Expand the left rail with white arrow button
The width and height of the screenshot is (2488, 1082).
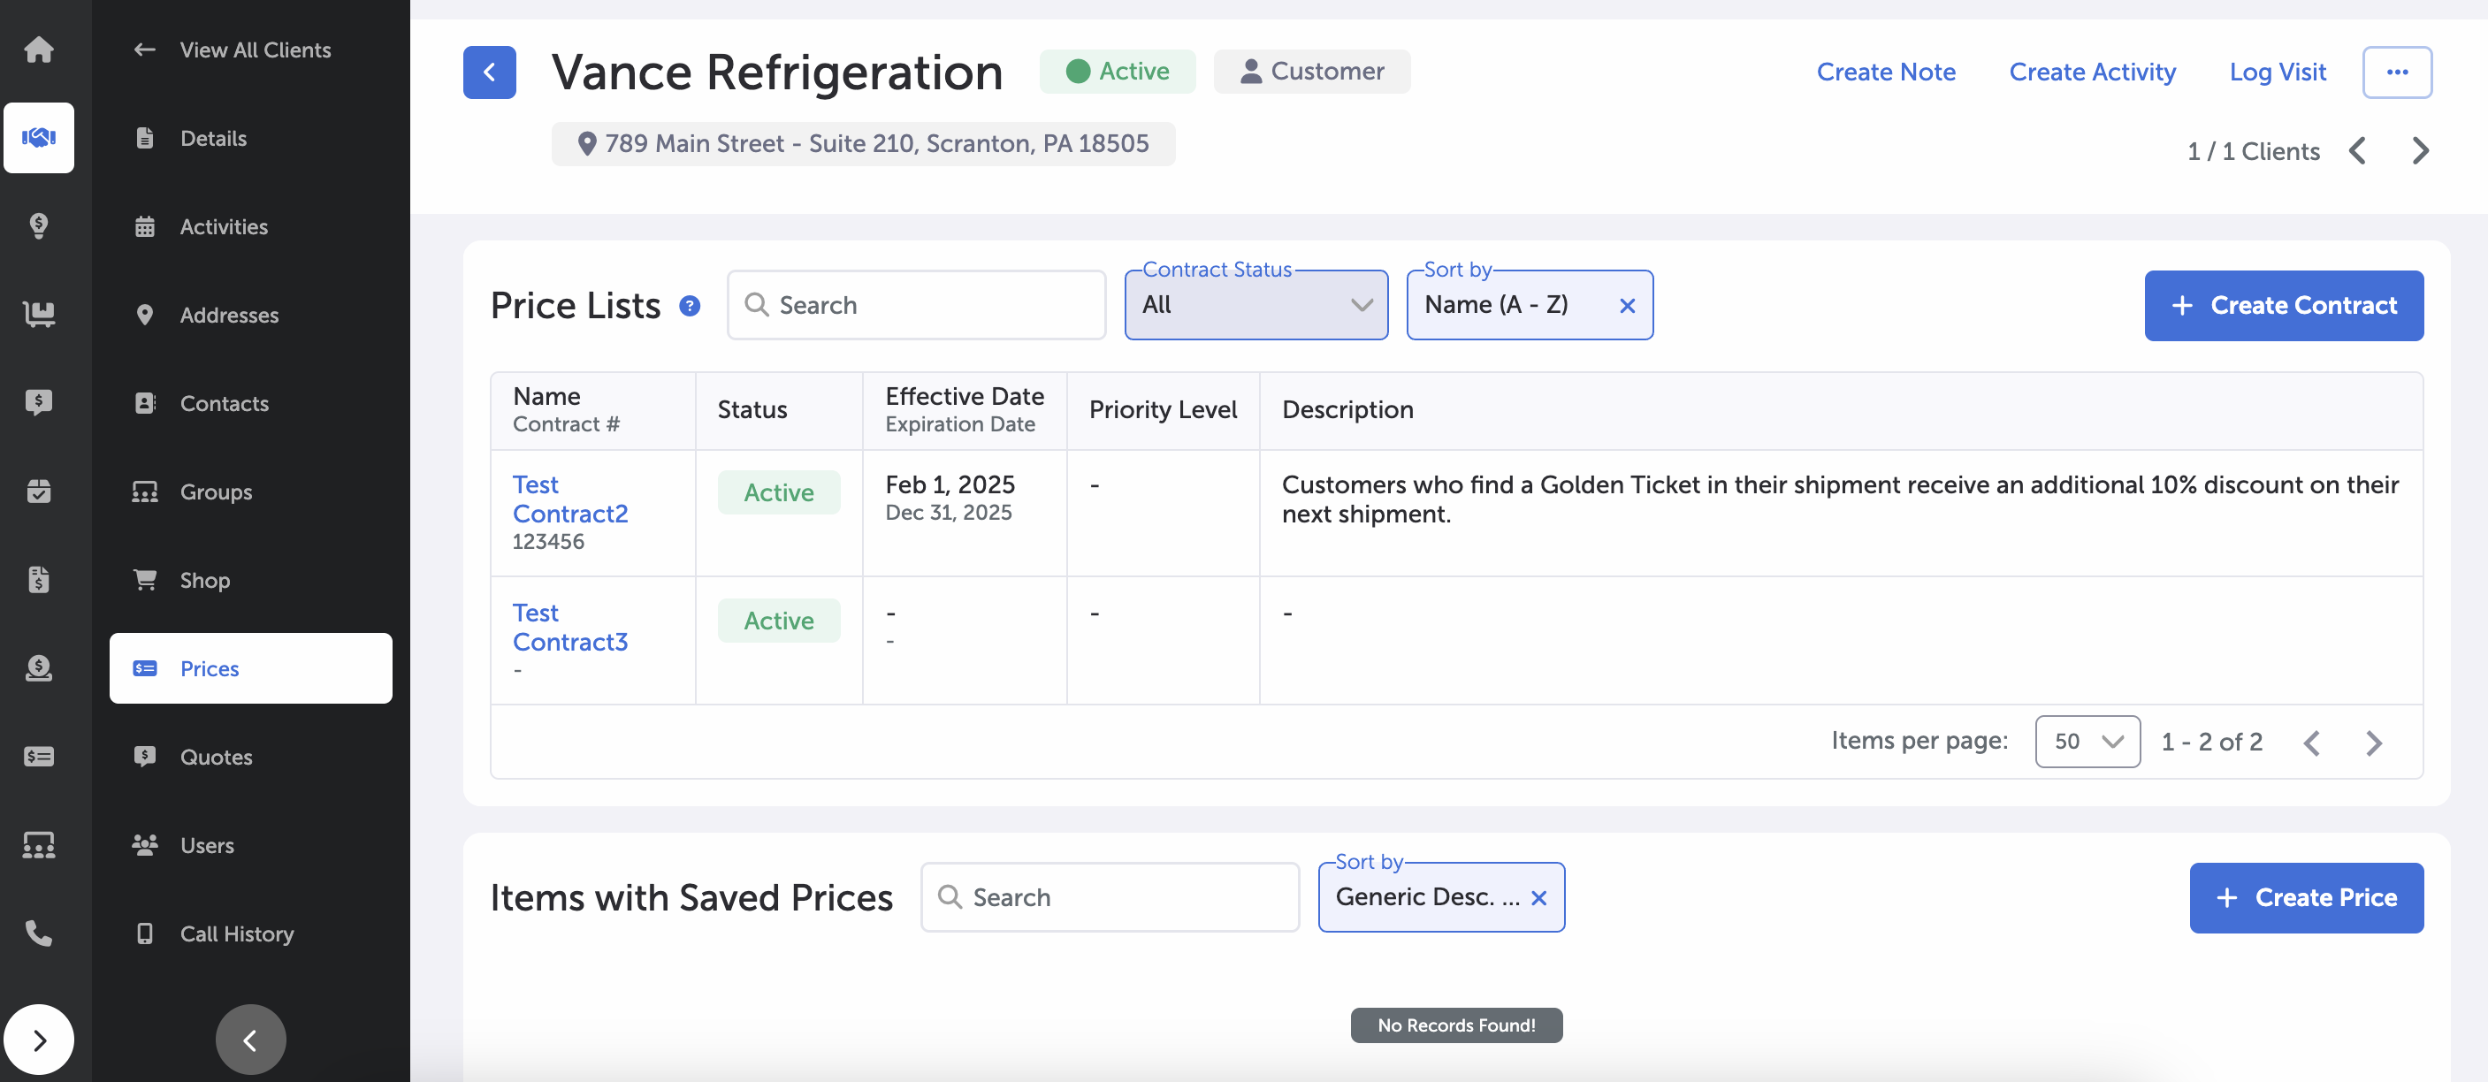tap(39, 1040)
